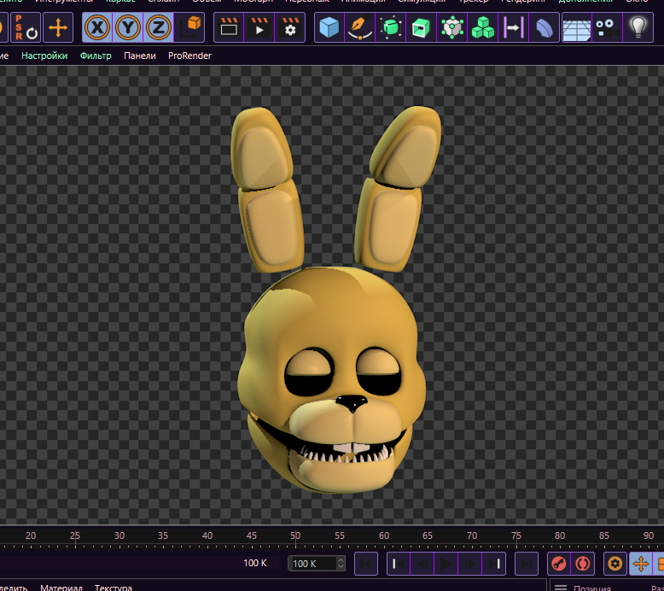664x591 pixels.
Task: Render the active view clapperboard
Action: point(229,27)
